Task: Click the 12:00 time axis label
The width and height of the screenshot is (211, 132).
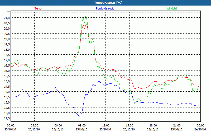Action: tap(106, 126)
